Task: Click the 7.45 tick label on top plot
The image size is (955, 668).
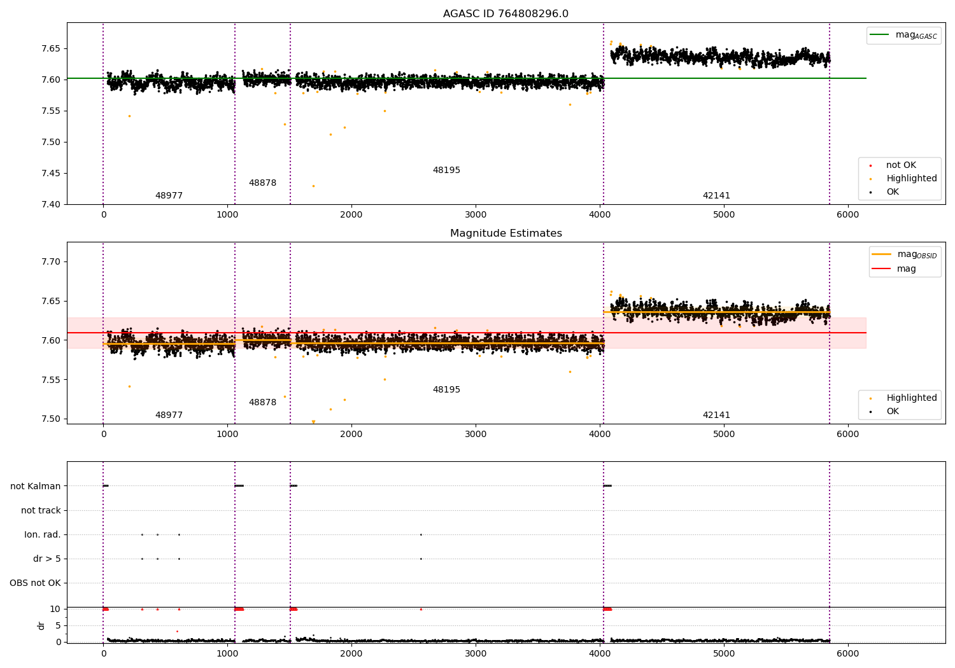Action: click(51, 174)
